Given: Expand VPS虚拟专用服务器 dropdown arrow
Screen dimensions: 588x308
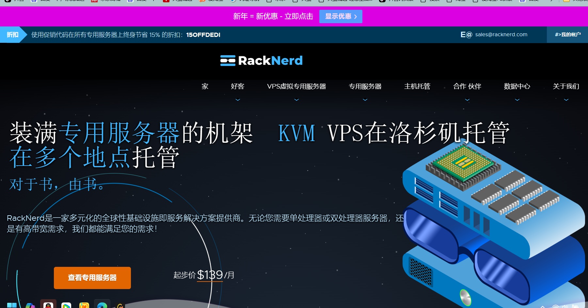Looking at the screenshot, I should [296, 100].
